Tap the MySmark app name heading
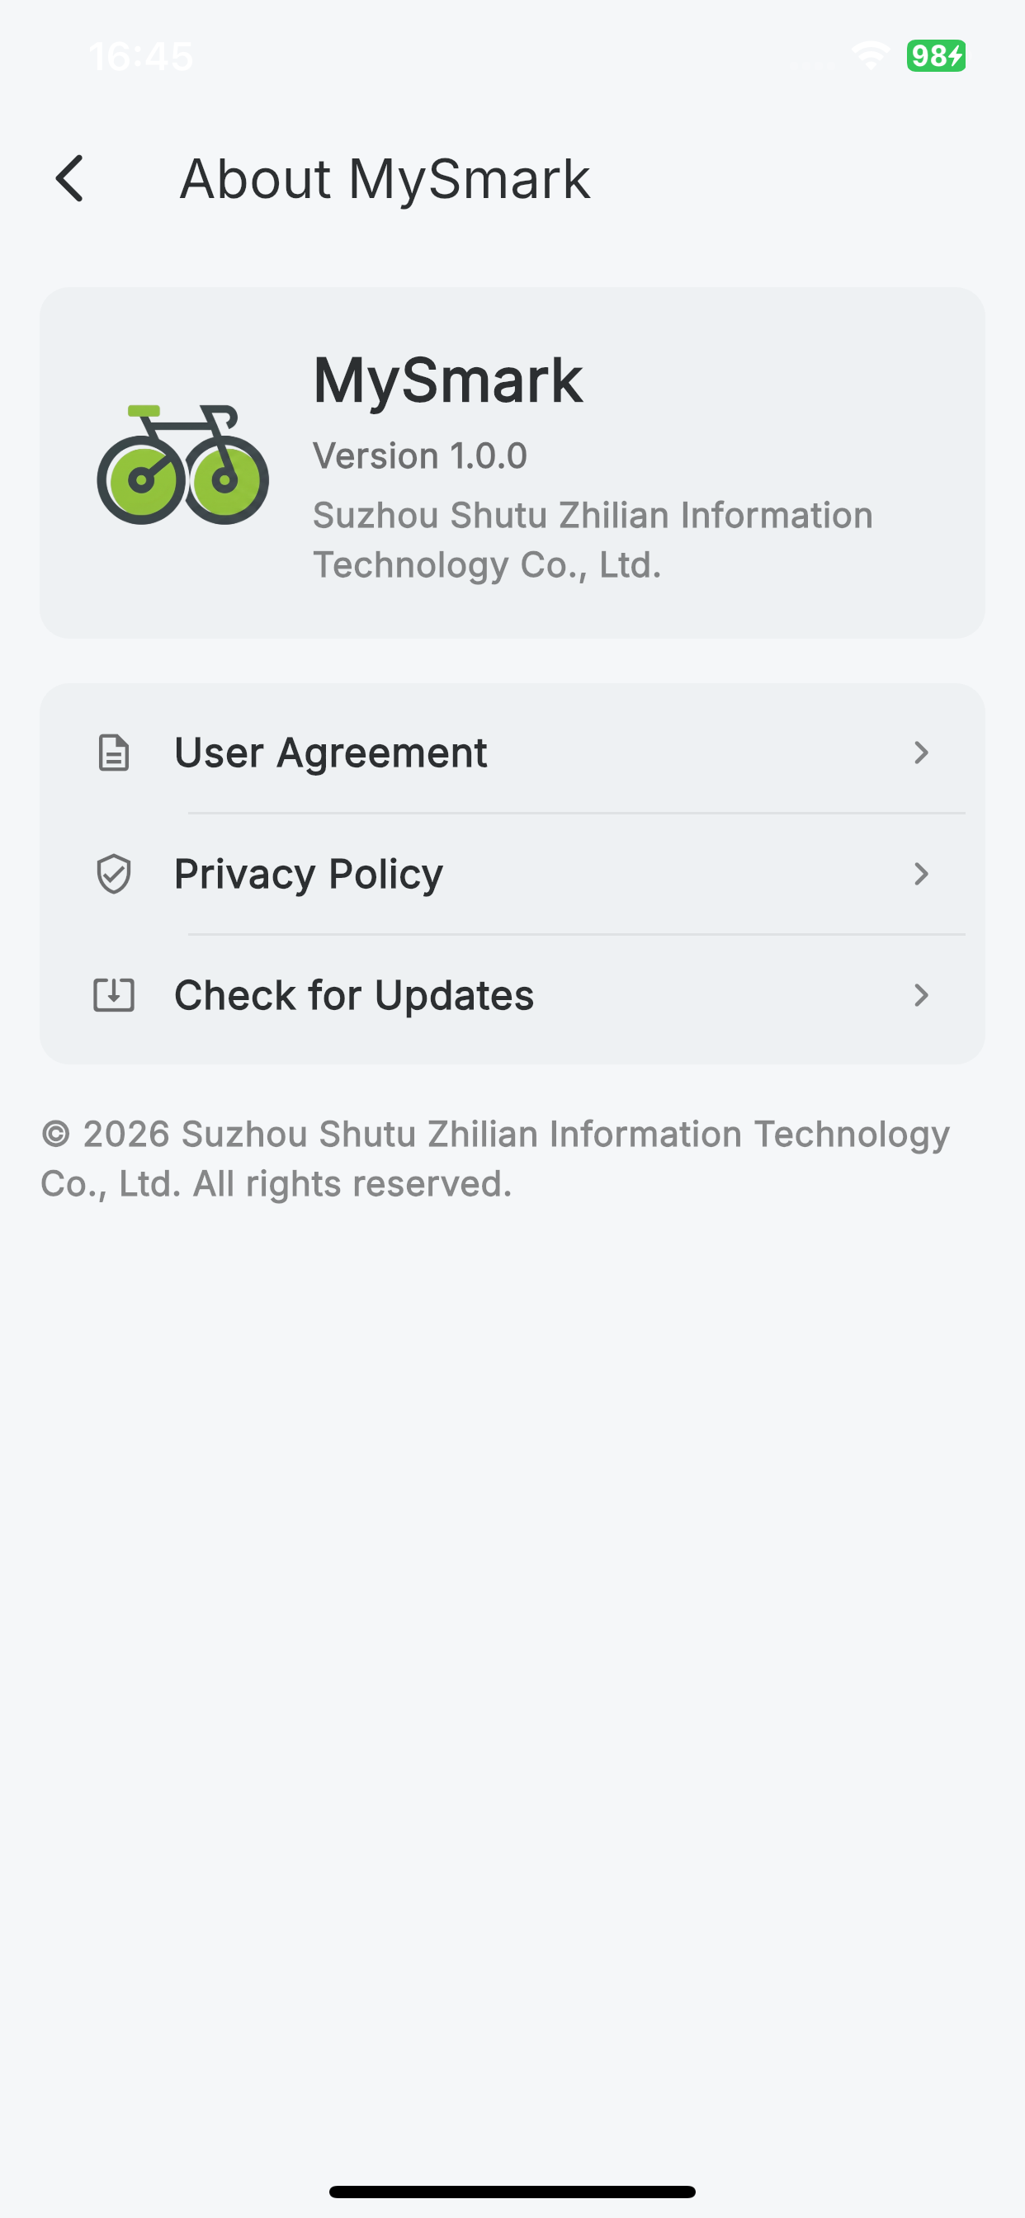 (x=448, y=380)
